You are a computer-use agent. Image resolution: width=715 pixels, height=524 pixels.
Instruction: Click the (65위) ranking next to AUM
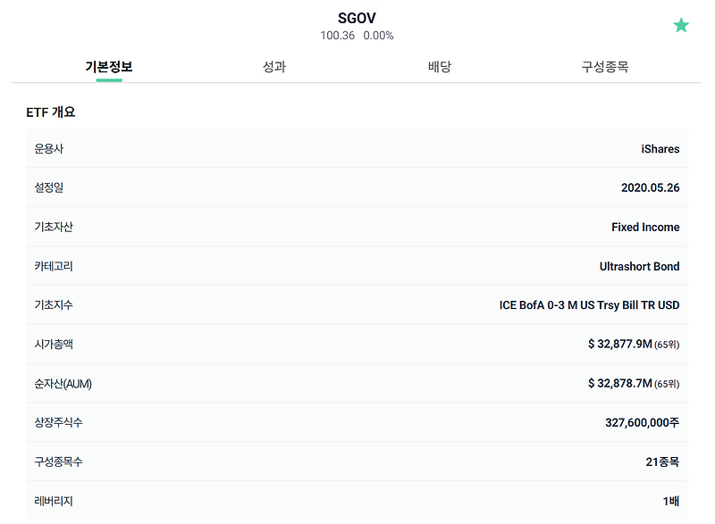(667, 384)
